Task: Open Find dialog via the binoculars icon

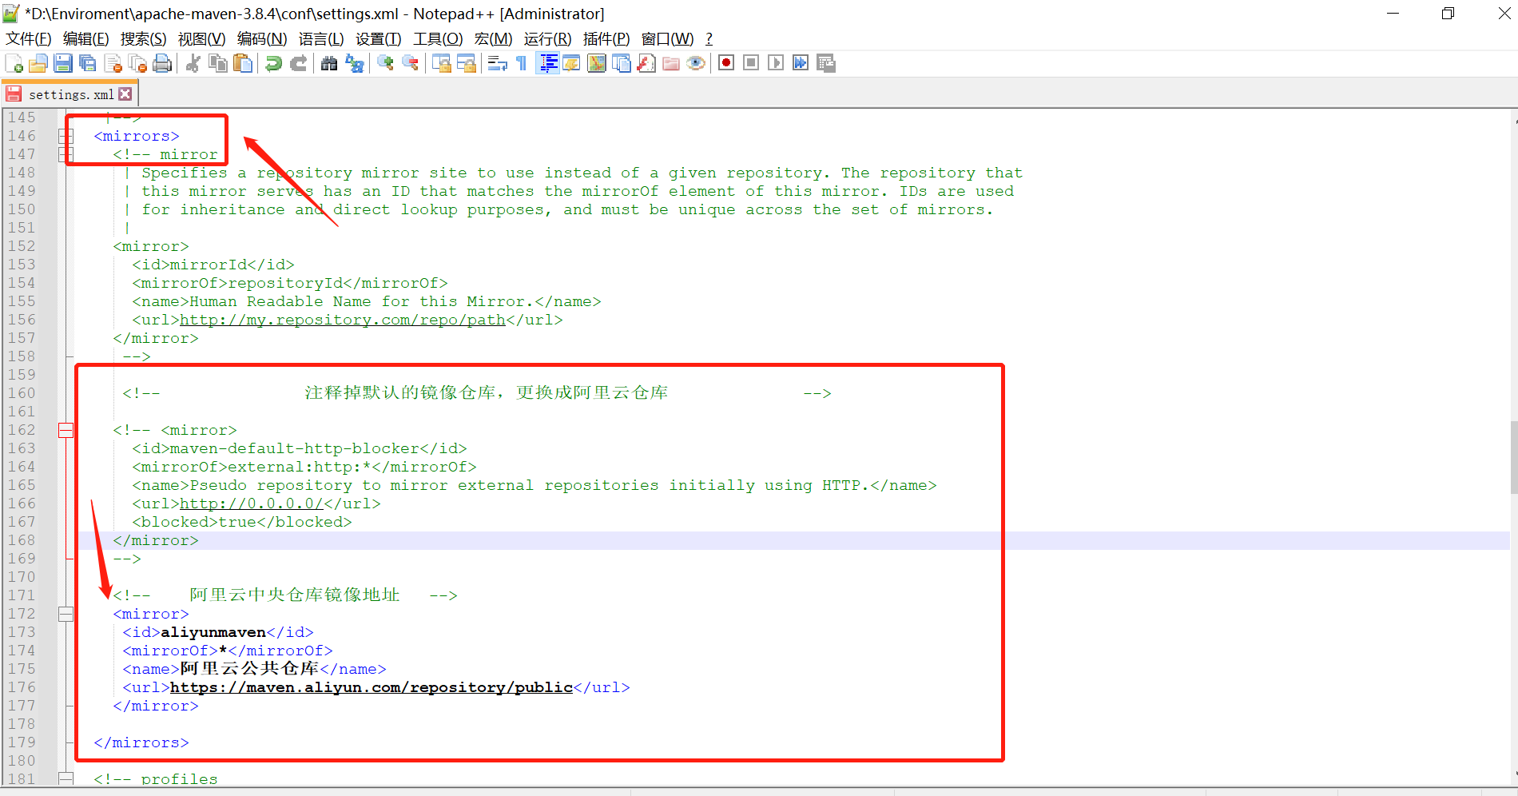Action: (329, 63)
